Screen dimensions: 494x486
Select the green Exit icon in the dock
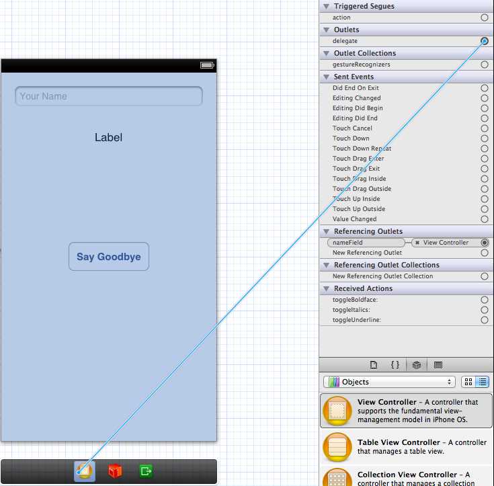tap(146, 471)
